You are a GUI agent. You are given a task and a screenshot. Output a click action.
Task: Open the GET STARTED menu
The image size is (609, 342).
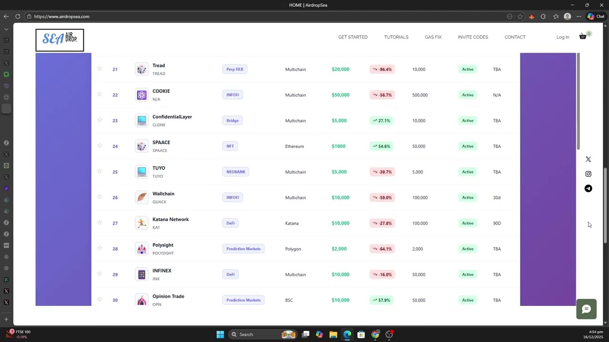(x=353, y=37)
